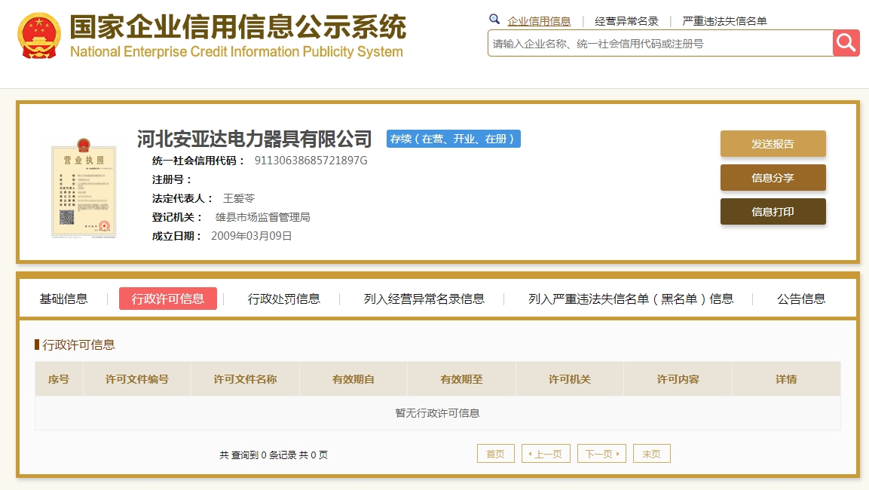Click the 许可机关 column header
Image resolution: width=869 pixels, height=490 pixels.
click(569, 379)
